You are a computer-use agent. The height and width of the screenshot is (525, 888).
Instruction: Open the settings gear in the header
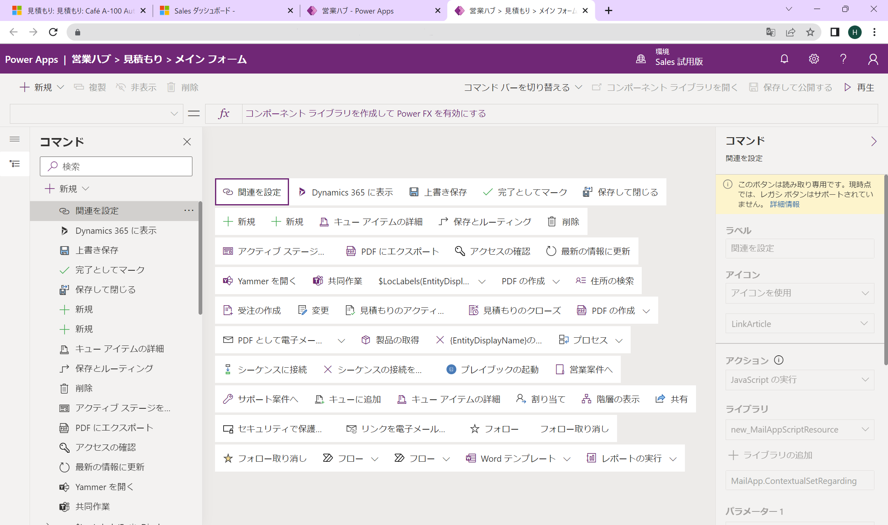pyautogui.click(x=814, y=59)
